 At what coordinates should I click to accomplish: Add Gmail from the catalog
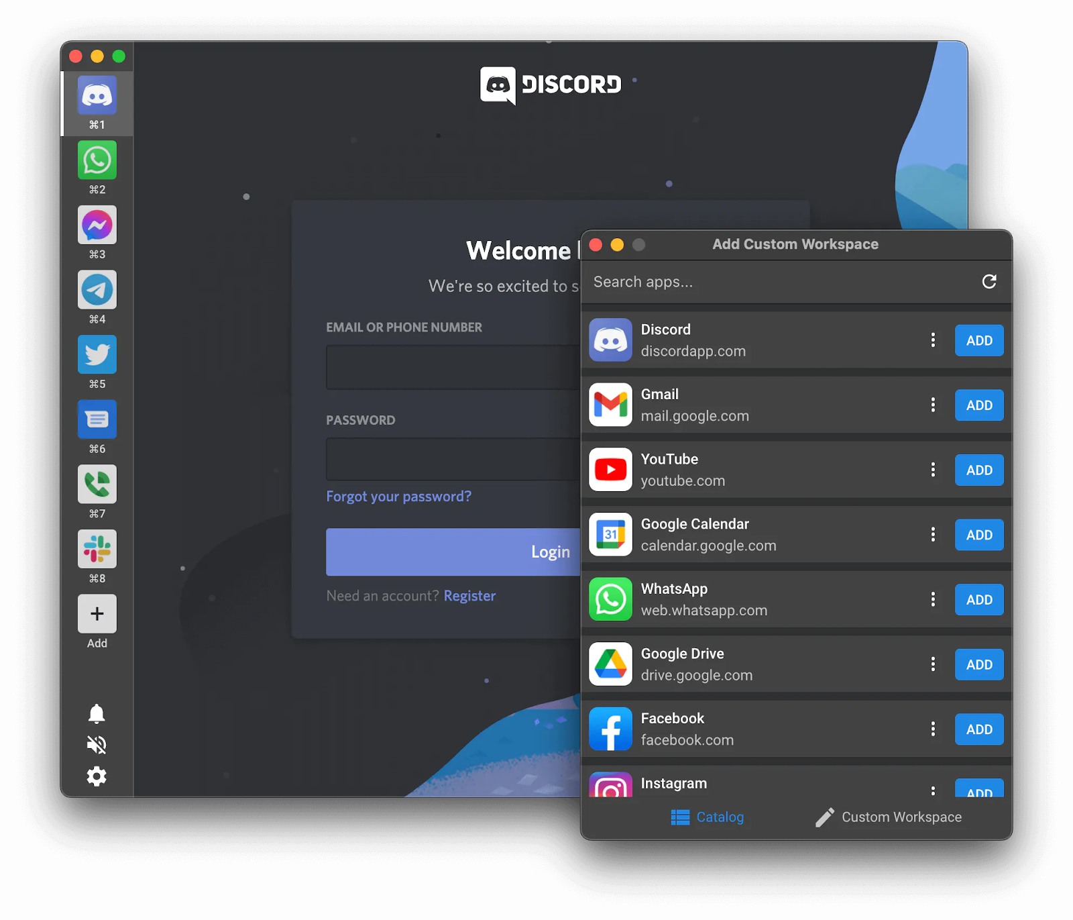click(x=979, y=405)
